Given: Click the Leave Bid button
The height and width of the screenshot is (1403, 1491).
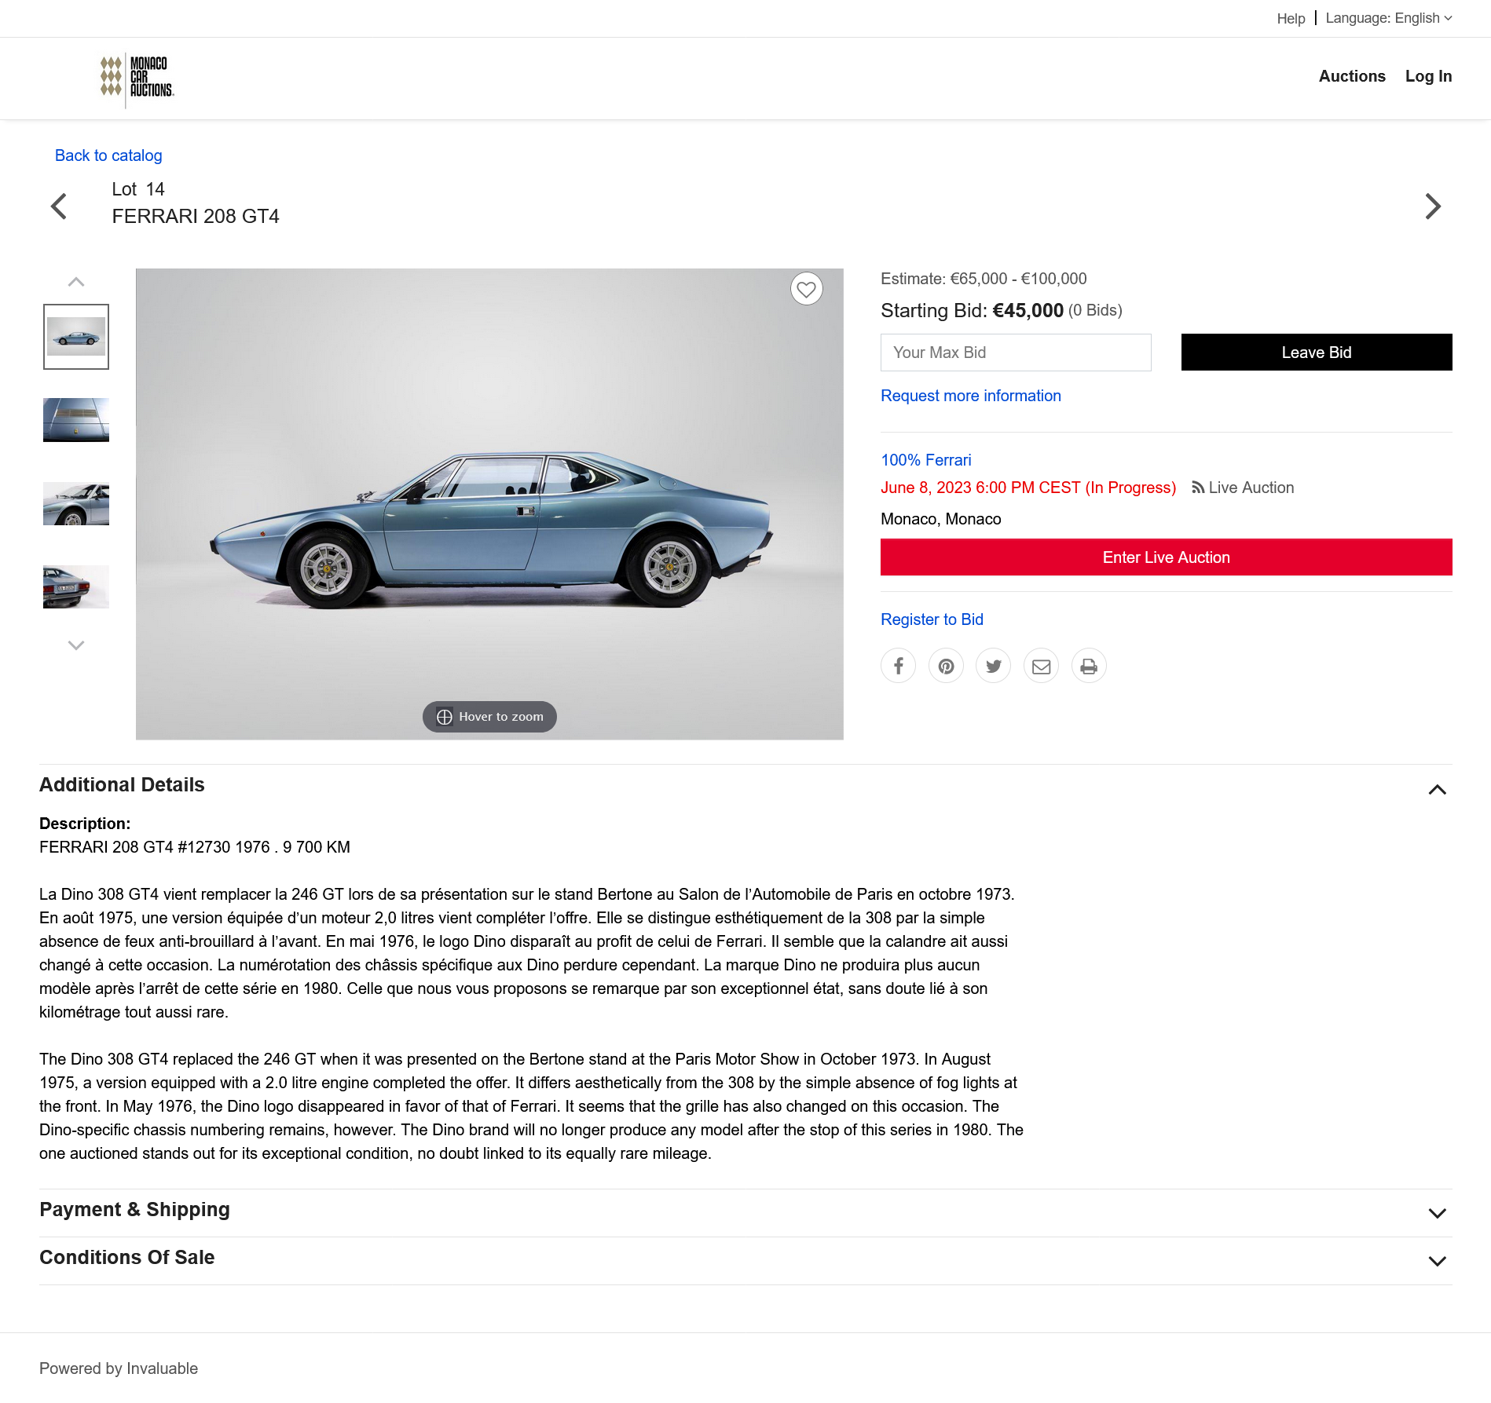Looking at the screenshot, I should click(1317, 352).
